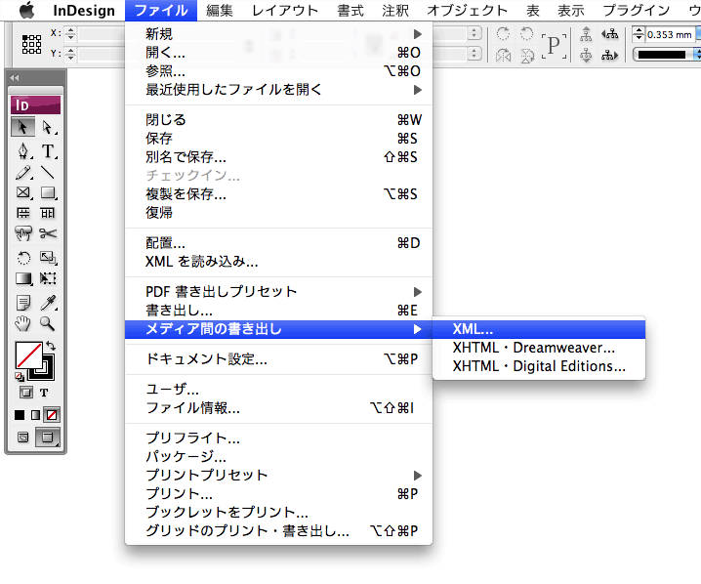Click the X coordinate stepper
Viewport: 701px width, 584px height.
click(x=70, y=33)
